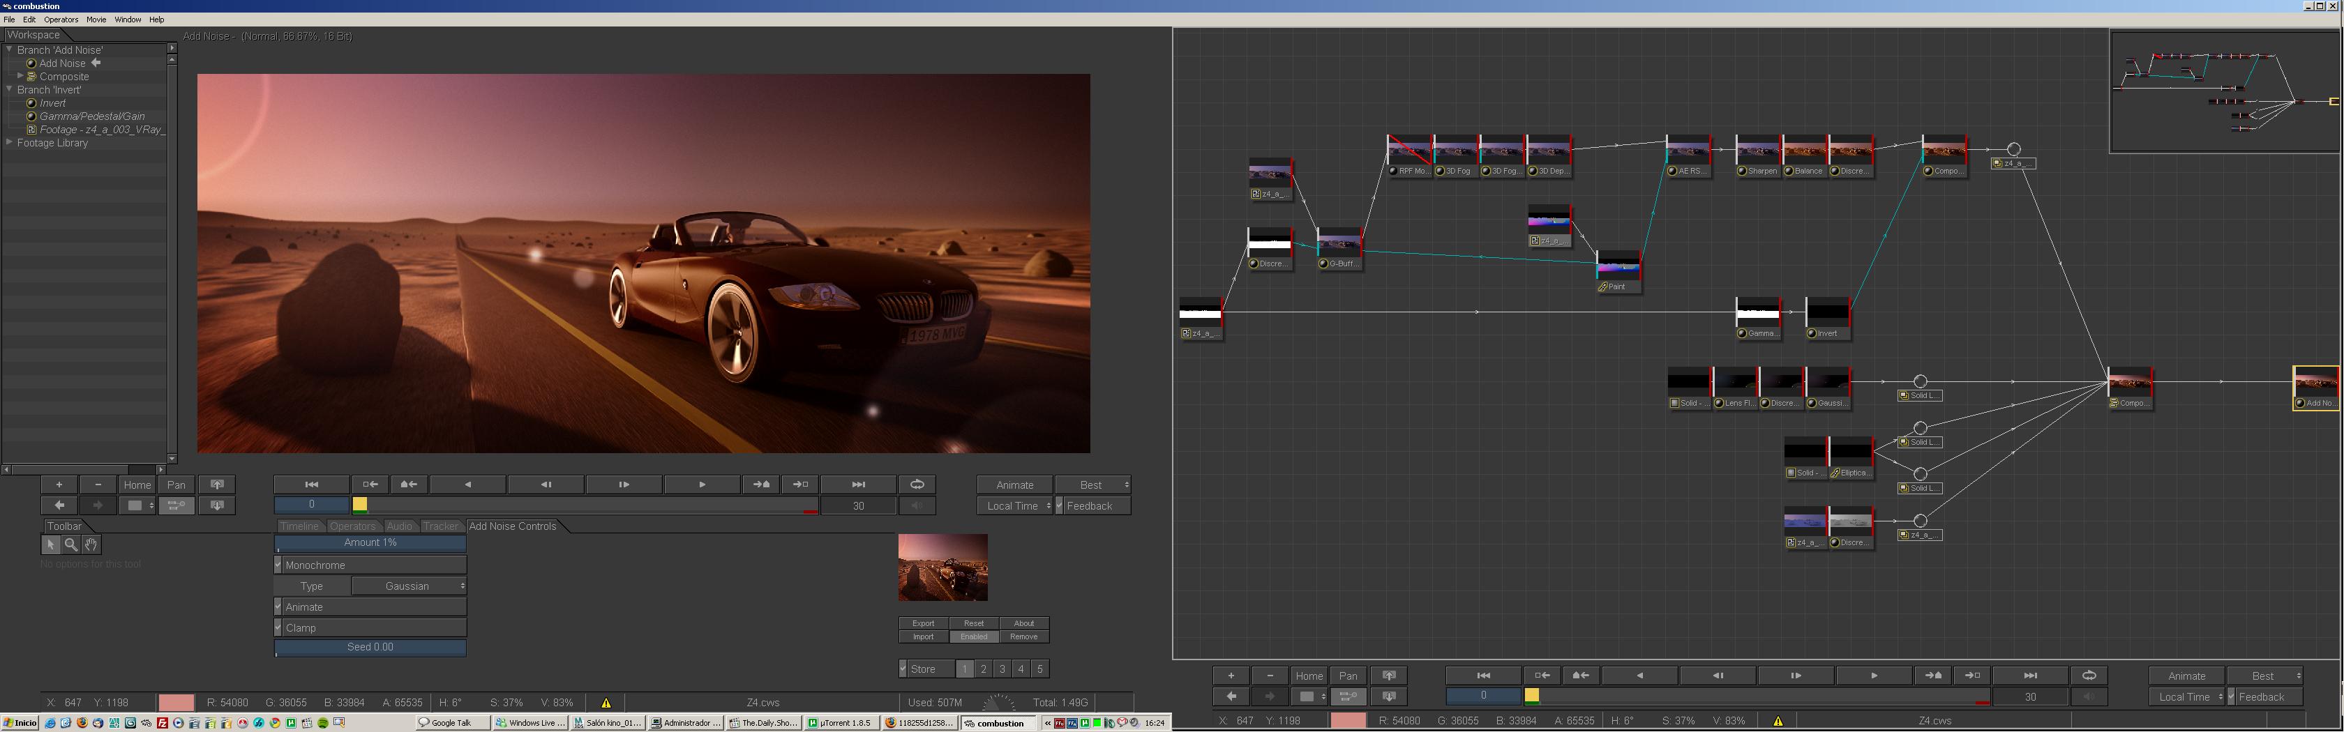Viewport: 2344px width, 732px height.
Task: Jump to last frame below image viewer
Action: pos(858,485)
